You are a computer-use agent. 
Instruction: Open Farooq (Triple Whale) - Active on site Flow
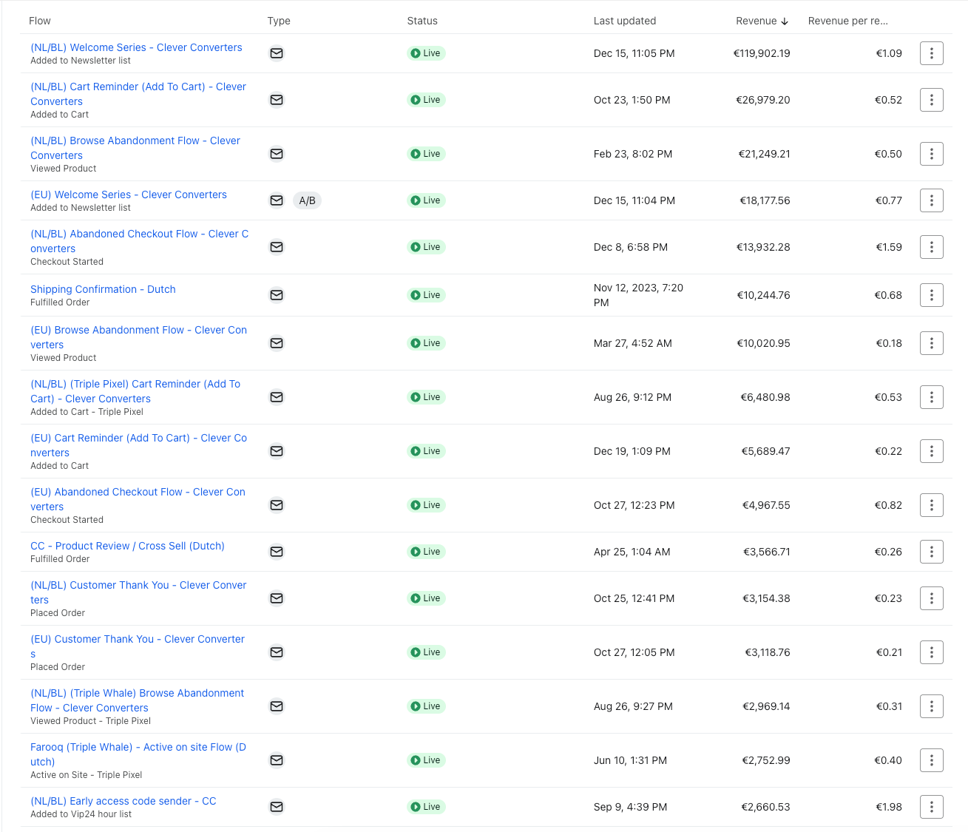pos(138,754)
